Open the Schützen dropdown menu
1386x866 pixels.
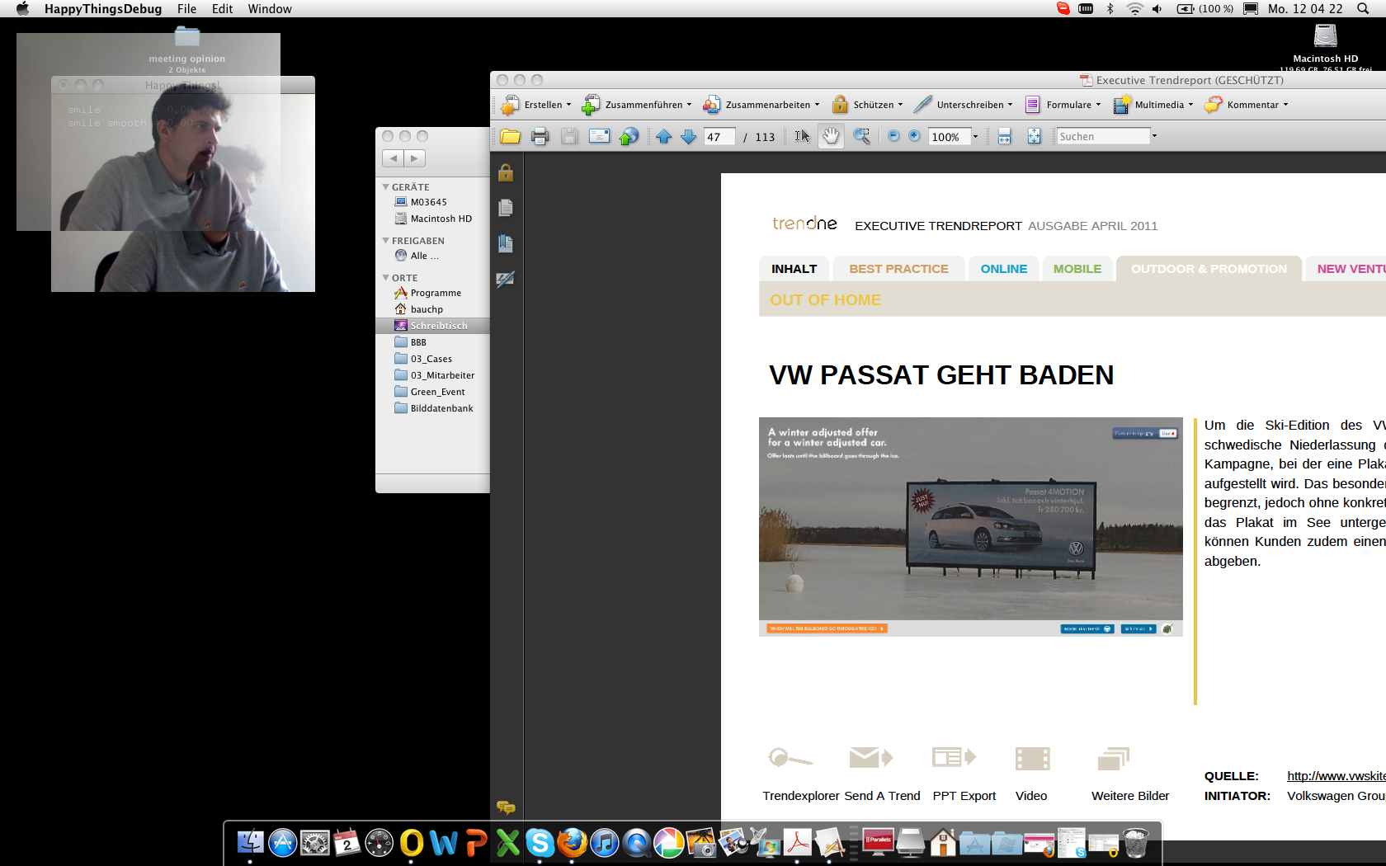tap(867, 105)
